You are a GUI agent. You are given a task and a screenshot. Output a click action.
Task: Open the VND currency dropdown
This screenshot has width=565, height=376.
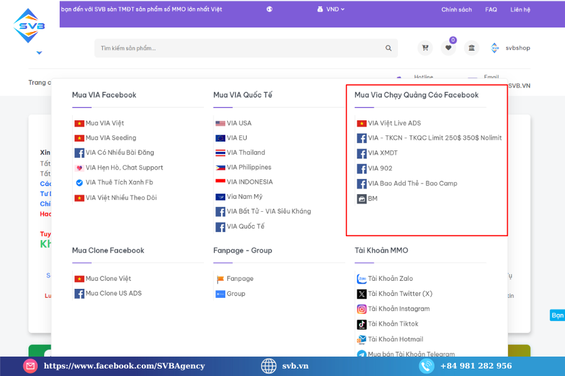pos(331,9)
